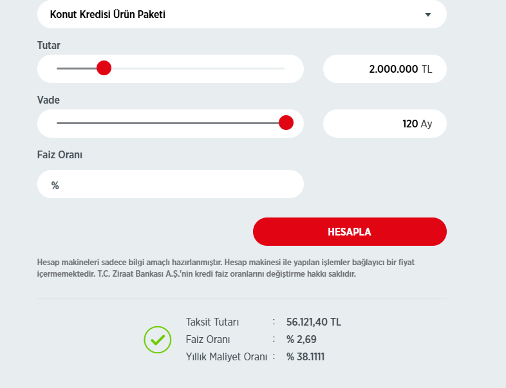Click the middle of the Vade slider track
The width and height of the screenshot is (506, 388).
point(171,123)
